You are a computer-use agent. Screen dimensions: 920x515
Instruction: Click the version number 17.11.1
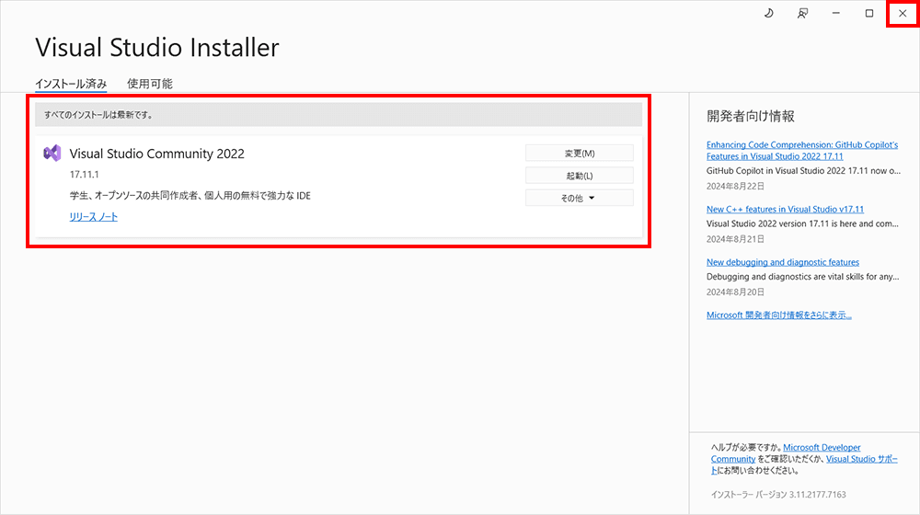[x=84, y=174]
